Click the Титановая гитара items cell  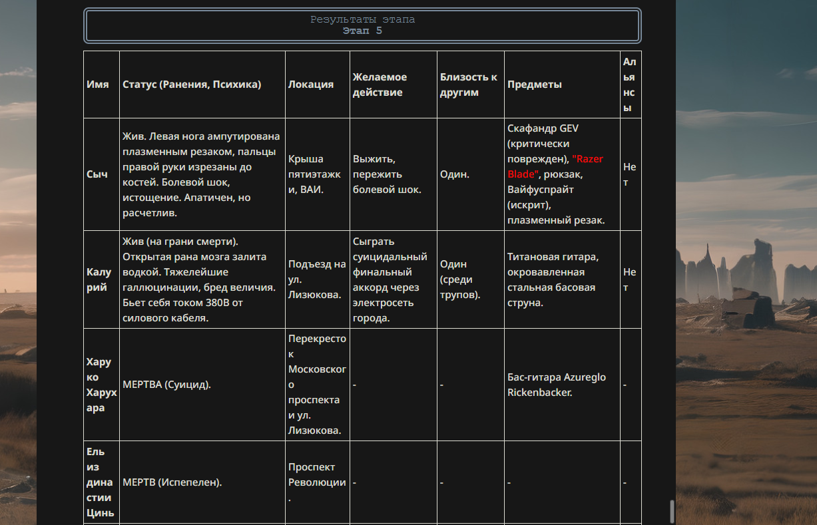562,279
